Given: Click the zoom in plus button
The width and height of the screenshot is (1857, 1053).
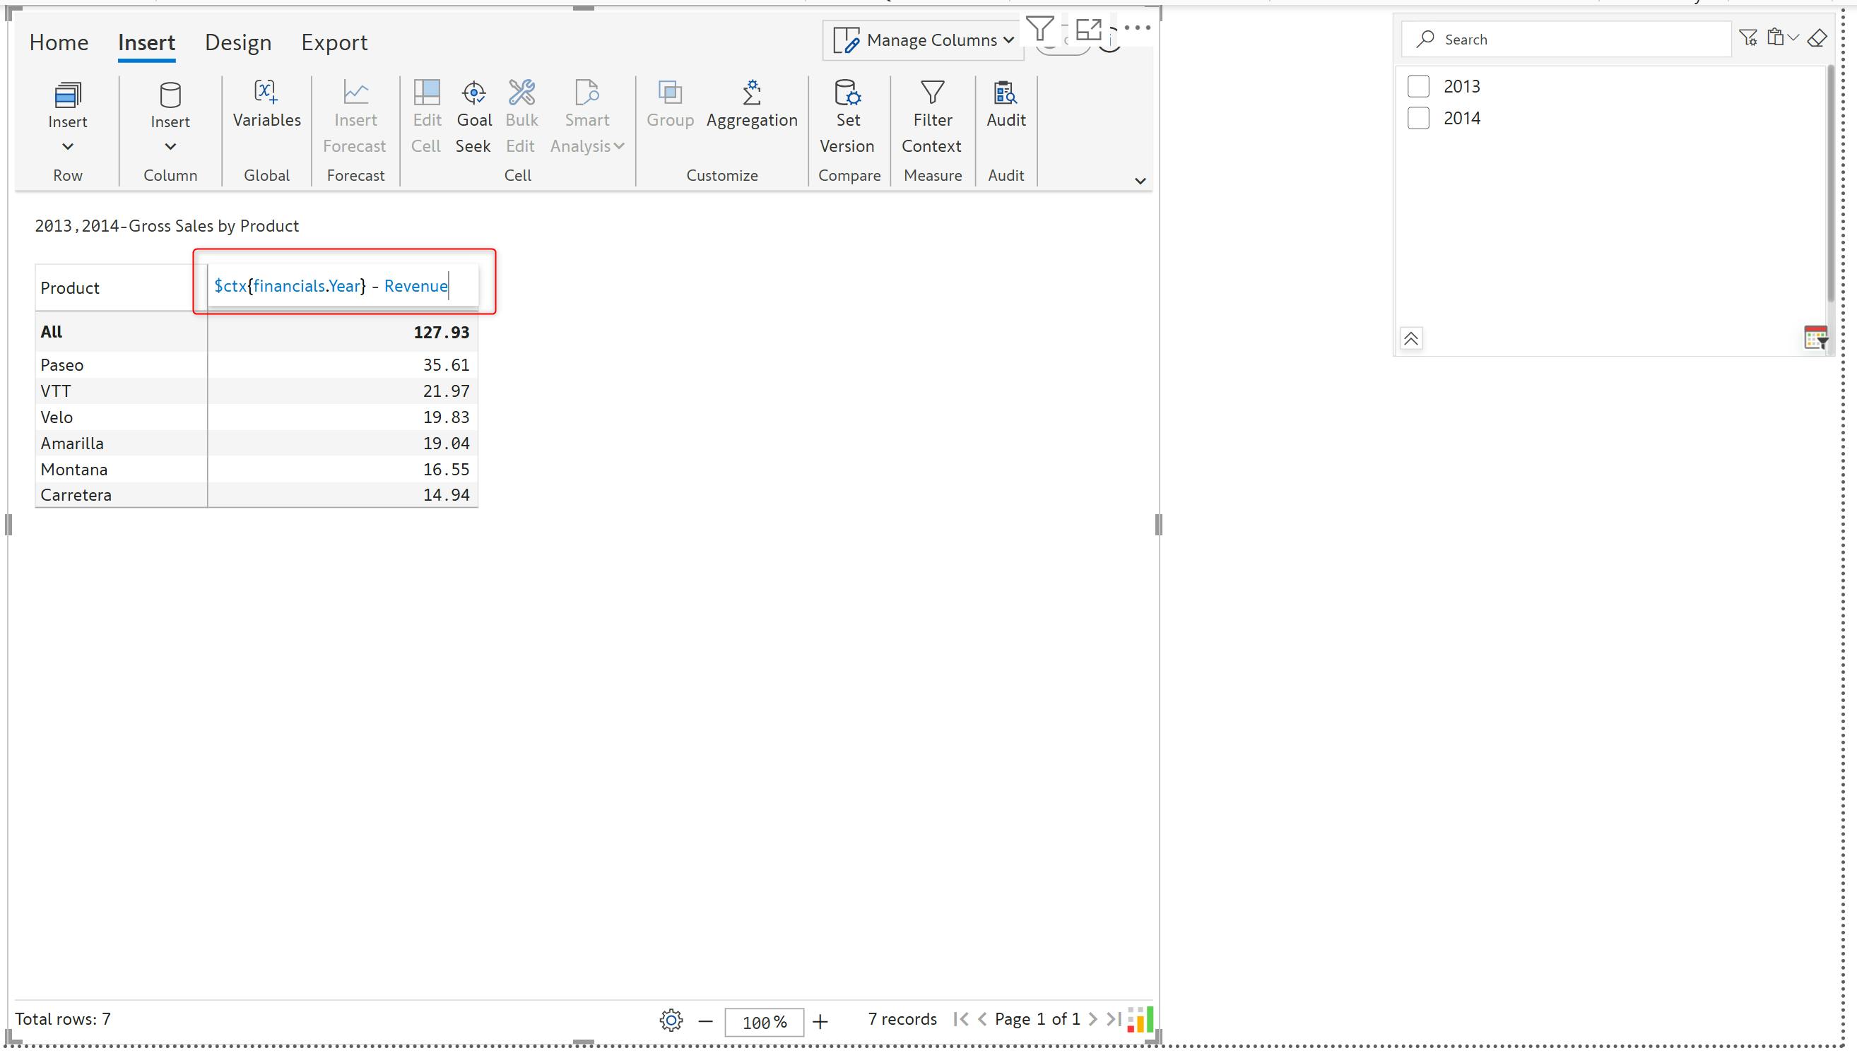Looking at the screenshot, I should [x=820, y=1022].
